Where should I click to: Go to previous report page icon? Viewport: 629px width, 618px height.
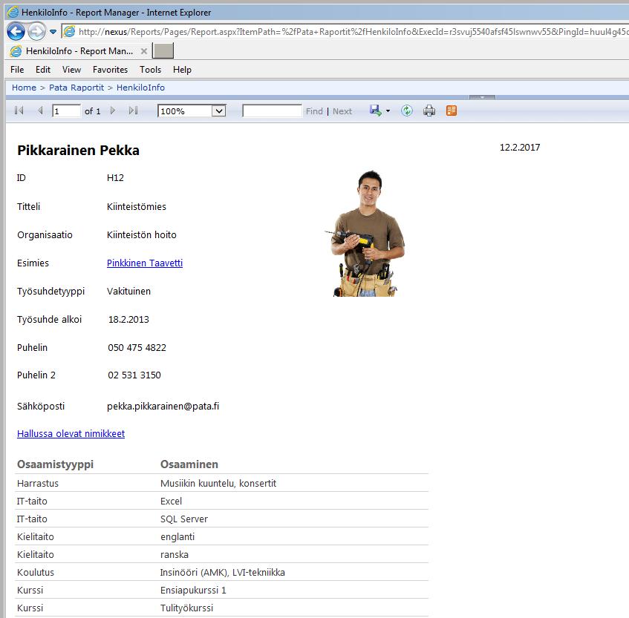[40, 111]
